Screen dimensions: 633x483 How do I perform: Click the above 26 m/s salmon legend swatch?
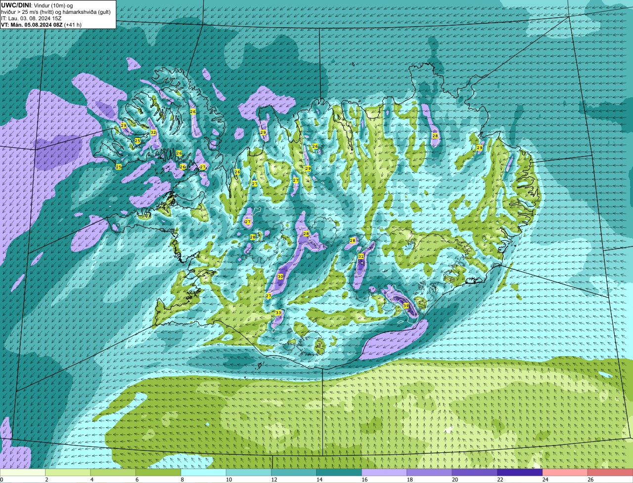click(x=610, y=472)
